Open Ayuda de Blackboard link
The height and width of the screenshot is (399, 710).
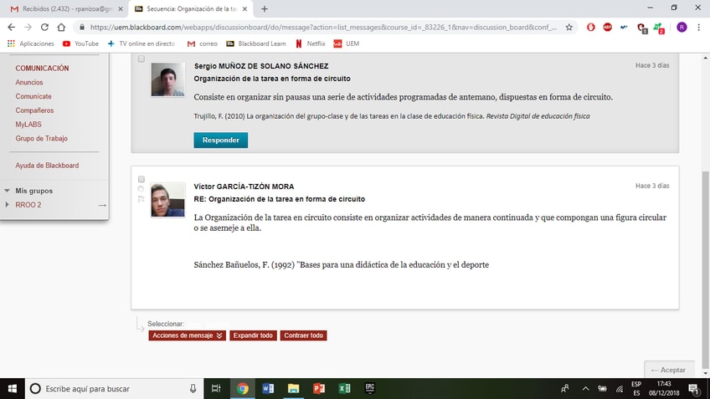[x=47, y=166]
